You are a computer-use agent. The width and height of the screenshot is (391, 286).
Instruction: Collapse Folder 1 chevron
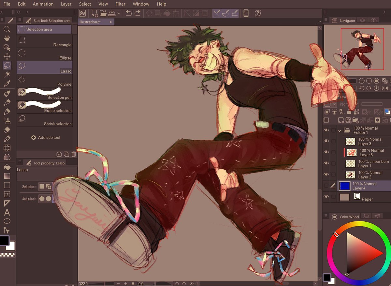click(340, 131)
